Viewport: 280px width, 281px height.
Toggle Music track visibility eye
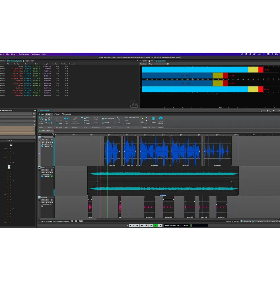pos(52,170)
